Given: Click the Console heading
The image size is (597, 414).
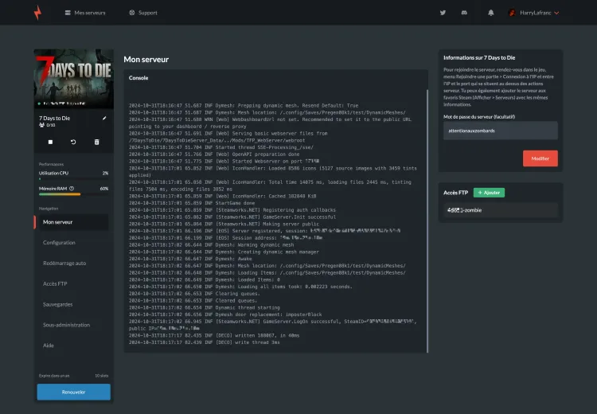Looking at the screenshot, I should (139, 78).
